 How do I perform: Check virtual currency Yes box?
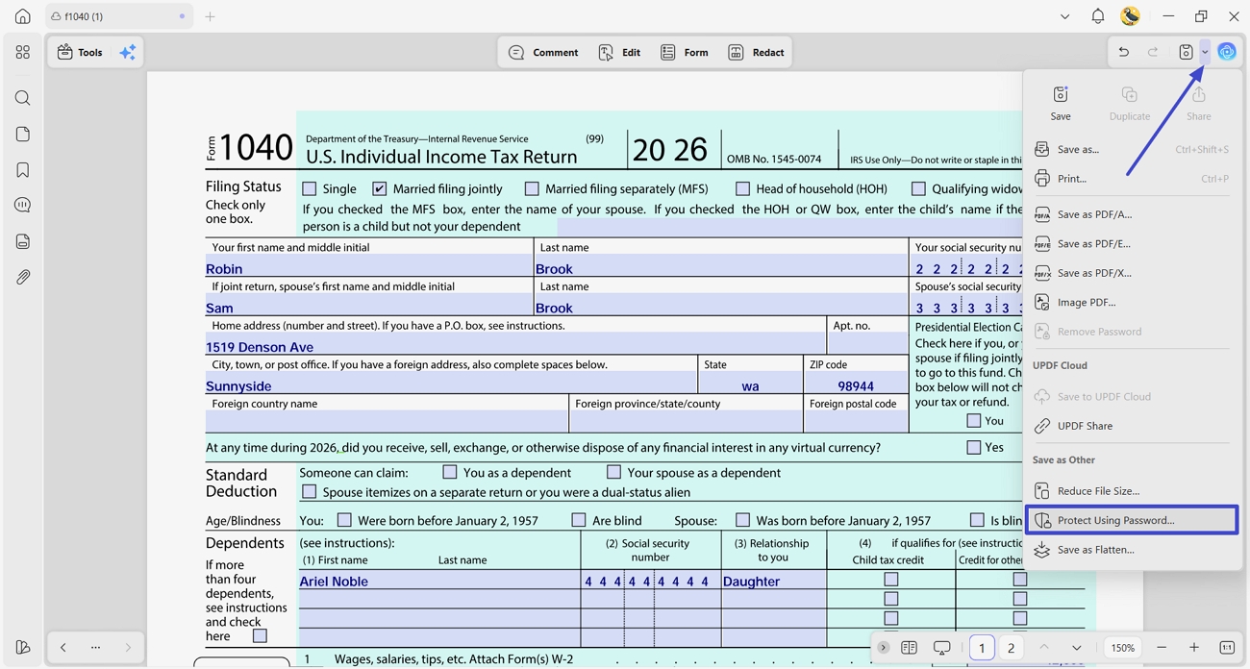click(973, 447)
